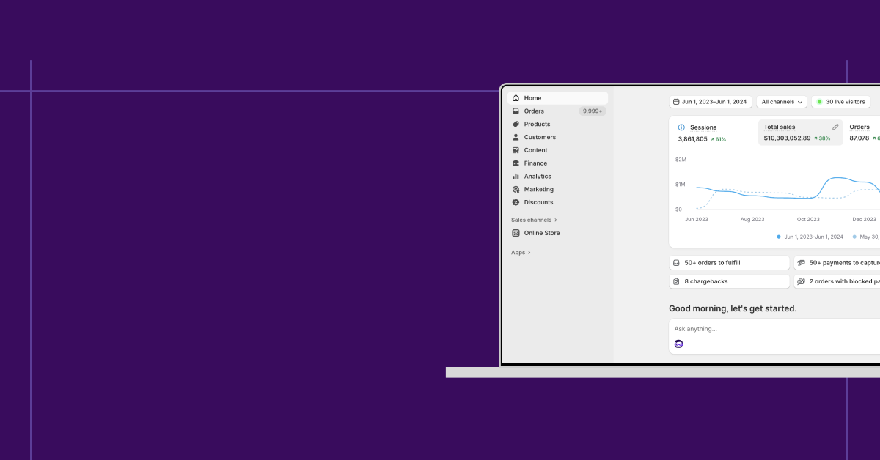The height and width of the screenshot is (460, 880).
Task: Click the 87,078 orders value
Action: (859, 138)
